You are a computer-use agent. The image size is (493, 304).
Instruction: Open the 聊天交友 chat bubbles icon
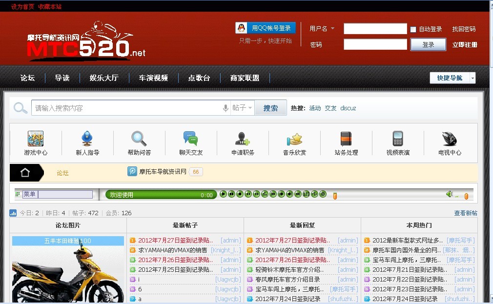190,139
